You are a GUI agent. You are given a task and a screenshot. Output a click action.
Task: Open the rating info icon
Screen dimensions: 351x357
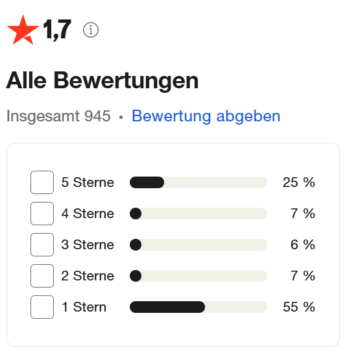pyautogui.click(x=91, y=30)
